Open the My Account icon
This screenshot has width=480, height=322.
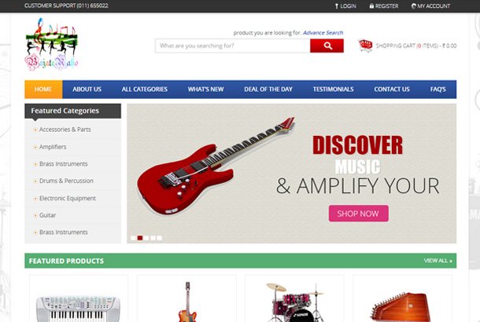pos(414,5)
